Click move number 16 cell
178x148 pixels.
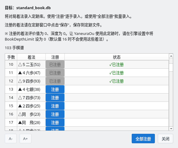(x=11, y=114)
